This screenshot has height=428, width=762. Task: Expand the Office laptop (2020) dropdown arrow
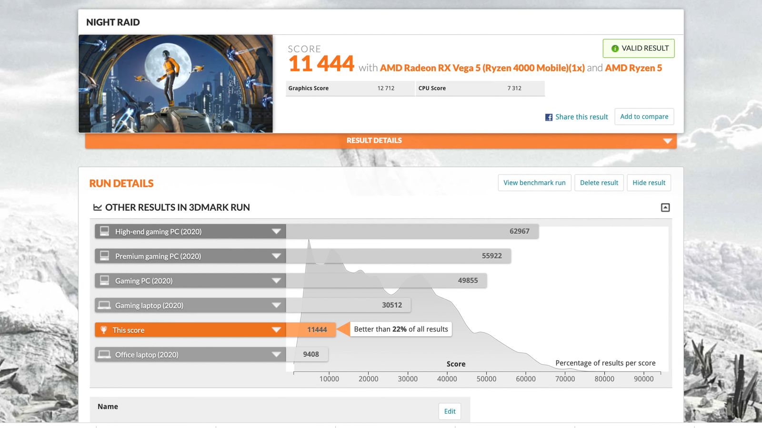pyautogui.click(x=276, y=354)
